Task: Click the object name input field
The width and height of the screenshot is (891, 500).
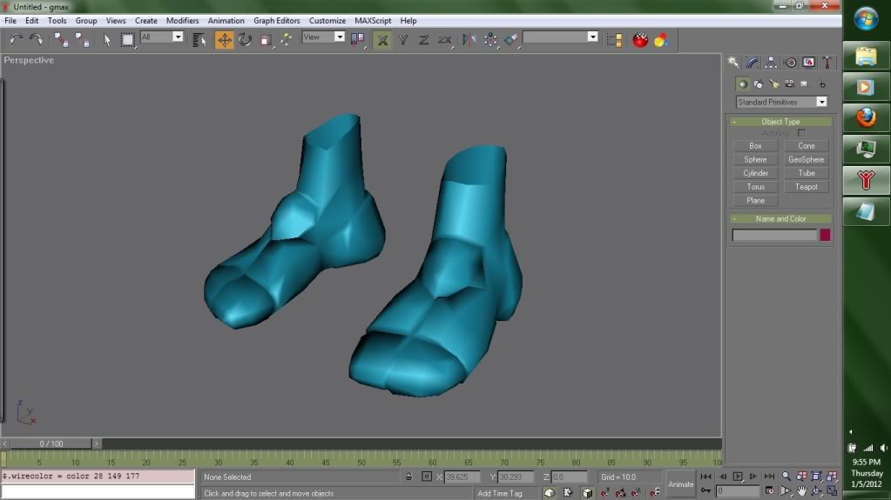Action: pyautogui.click(x=774, y=235)
